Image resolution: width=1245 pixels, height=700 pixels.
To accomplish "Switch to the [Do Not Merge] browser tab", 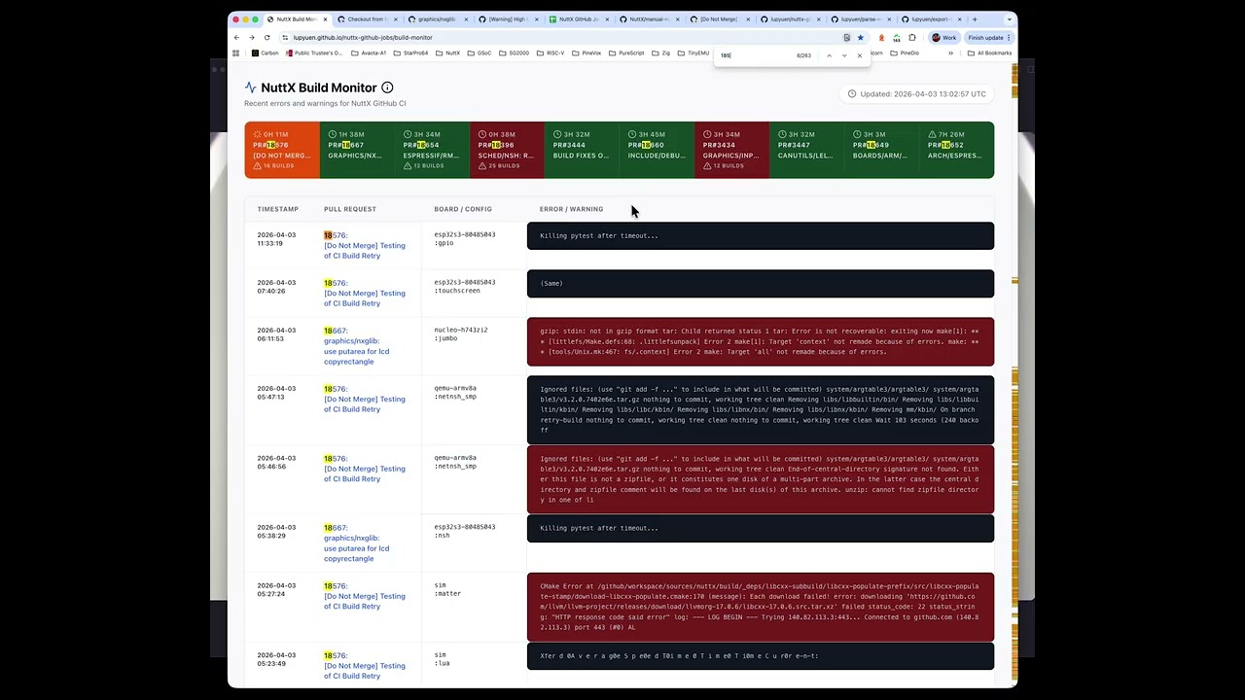I will 718,19.
